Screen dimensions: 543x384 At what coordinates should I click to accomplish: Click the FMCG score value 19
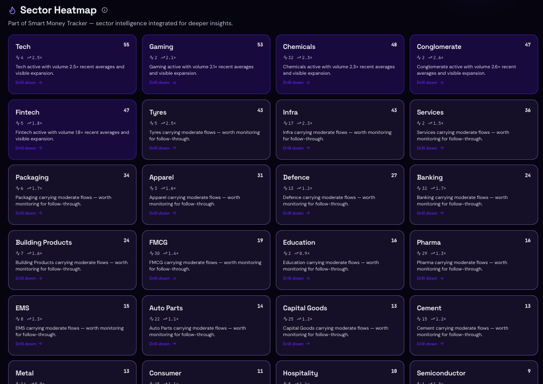(x=260, y=240)
